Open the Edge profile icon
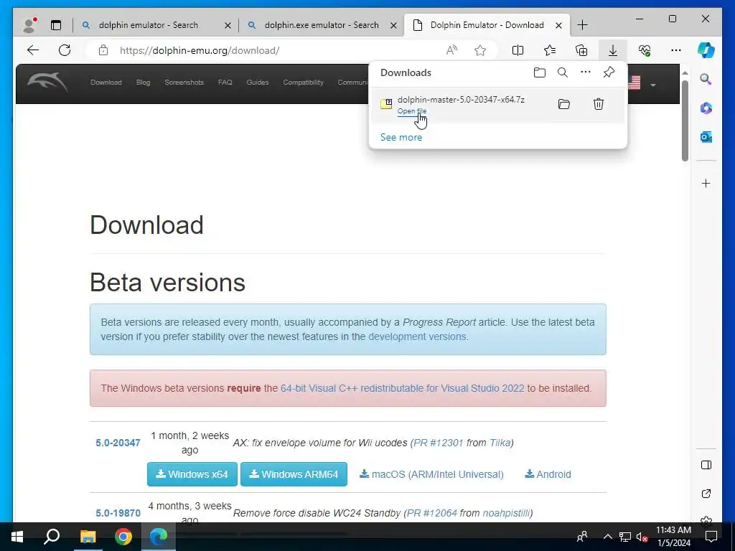This screenshot has width=735, height=551. 29,25
